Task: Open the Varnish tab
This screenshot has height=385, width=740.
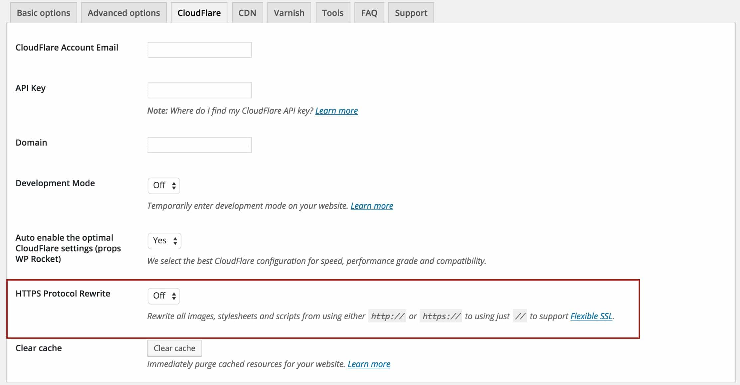Action: click(x=289, y=13)
